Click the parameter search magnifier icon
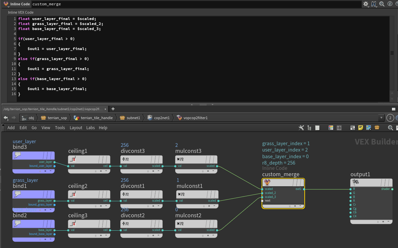Viewport: 398px width, 248px height. pyautogui.click(x=382, y=4)
